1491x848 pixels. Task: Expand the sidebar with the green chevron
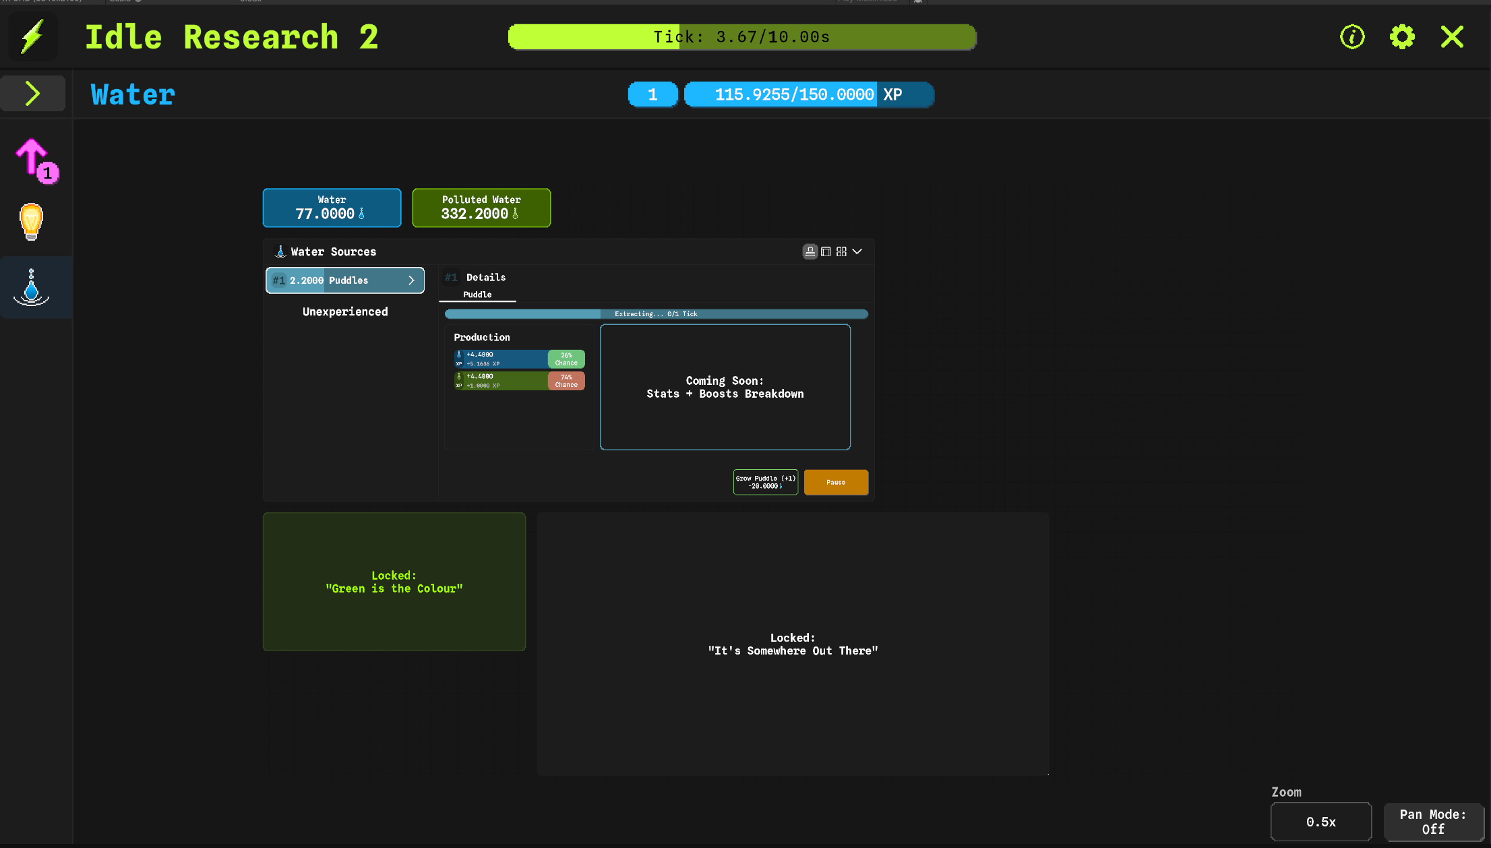(32, 93)
